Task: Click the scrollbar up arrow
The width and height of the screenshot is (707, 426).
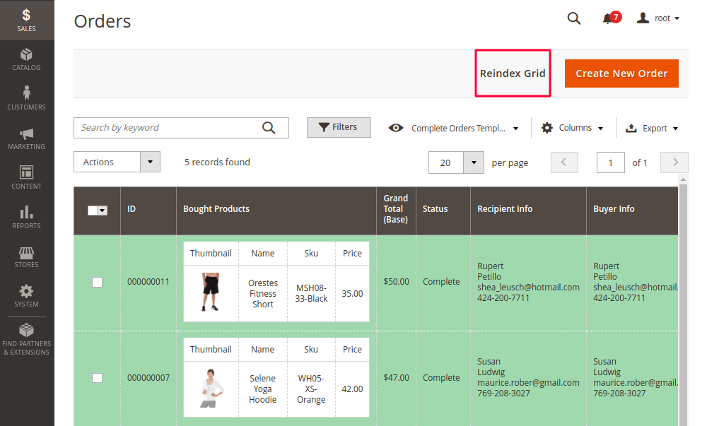Action: pyautogui.click(x=684, y=179)
